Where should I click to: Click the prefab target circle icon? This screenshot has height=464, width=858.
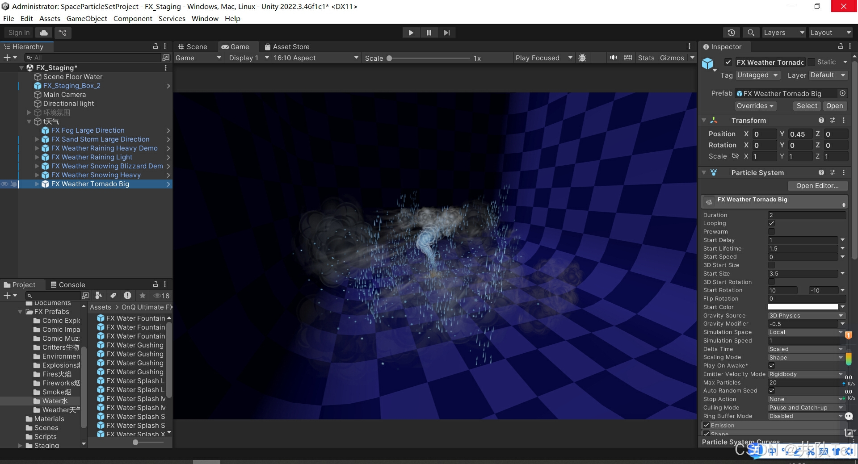[x=842, y=93]
